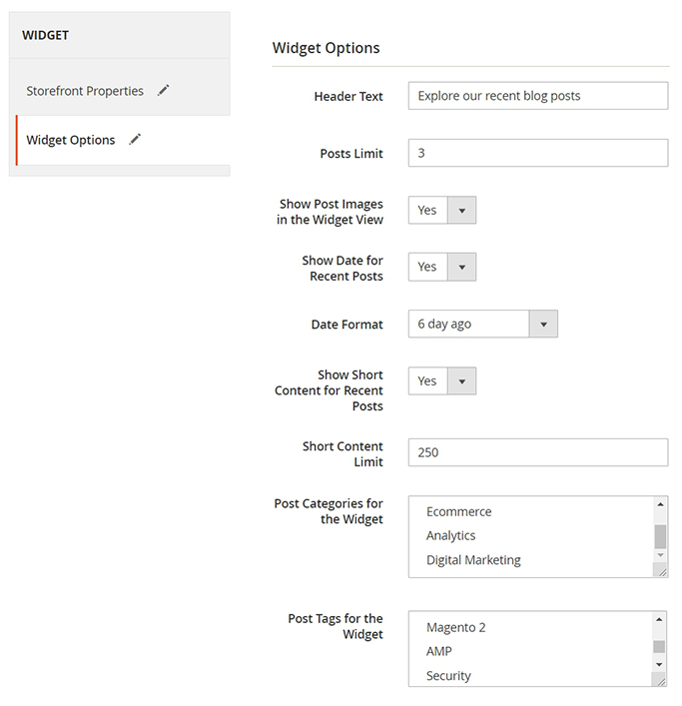Select Ecommerce in Post Categories list

point(459,512)
